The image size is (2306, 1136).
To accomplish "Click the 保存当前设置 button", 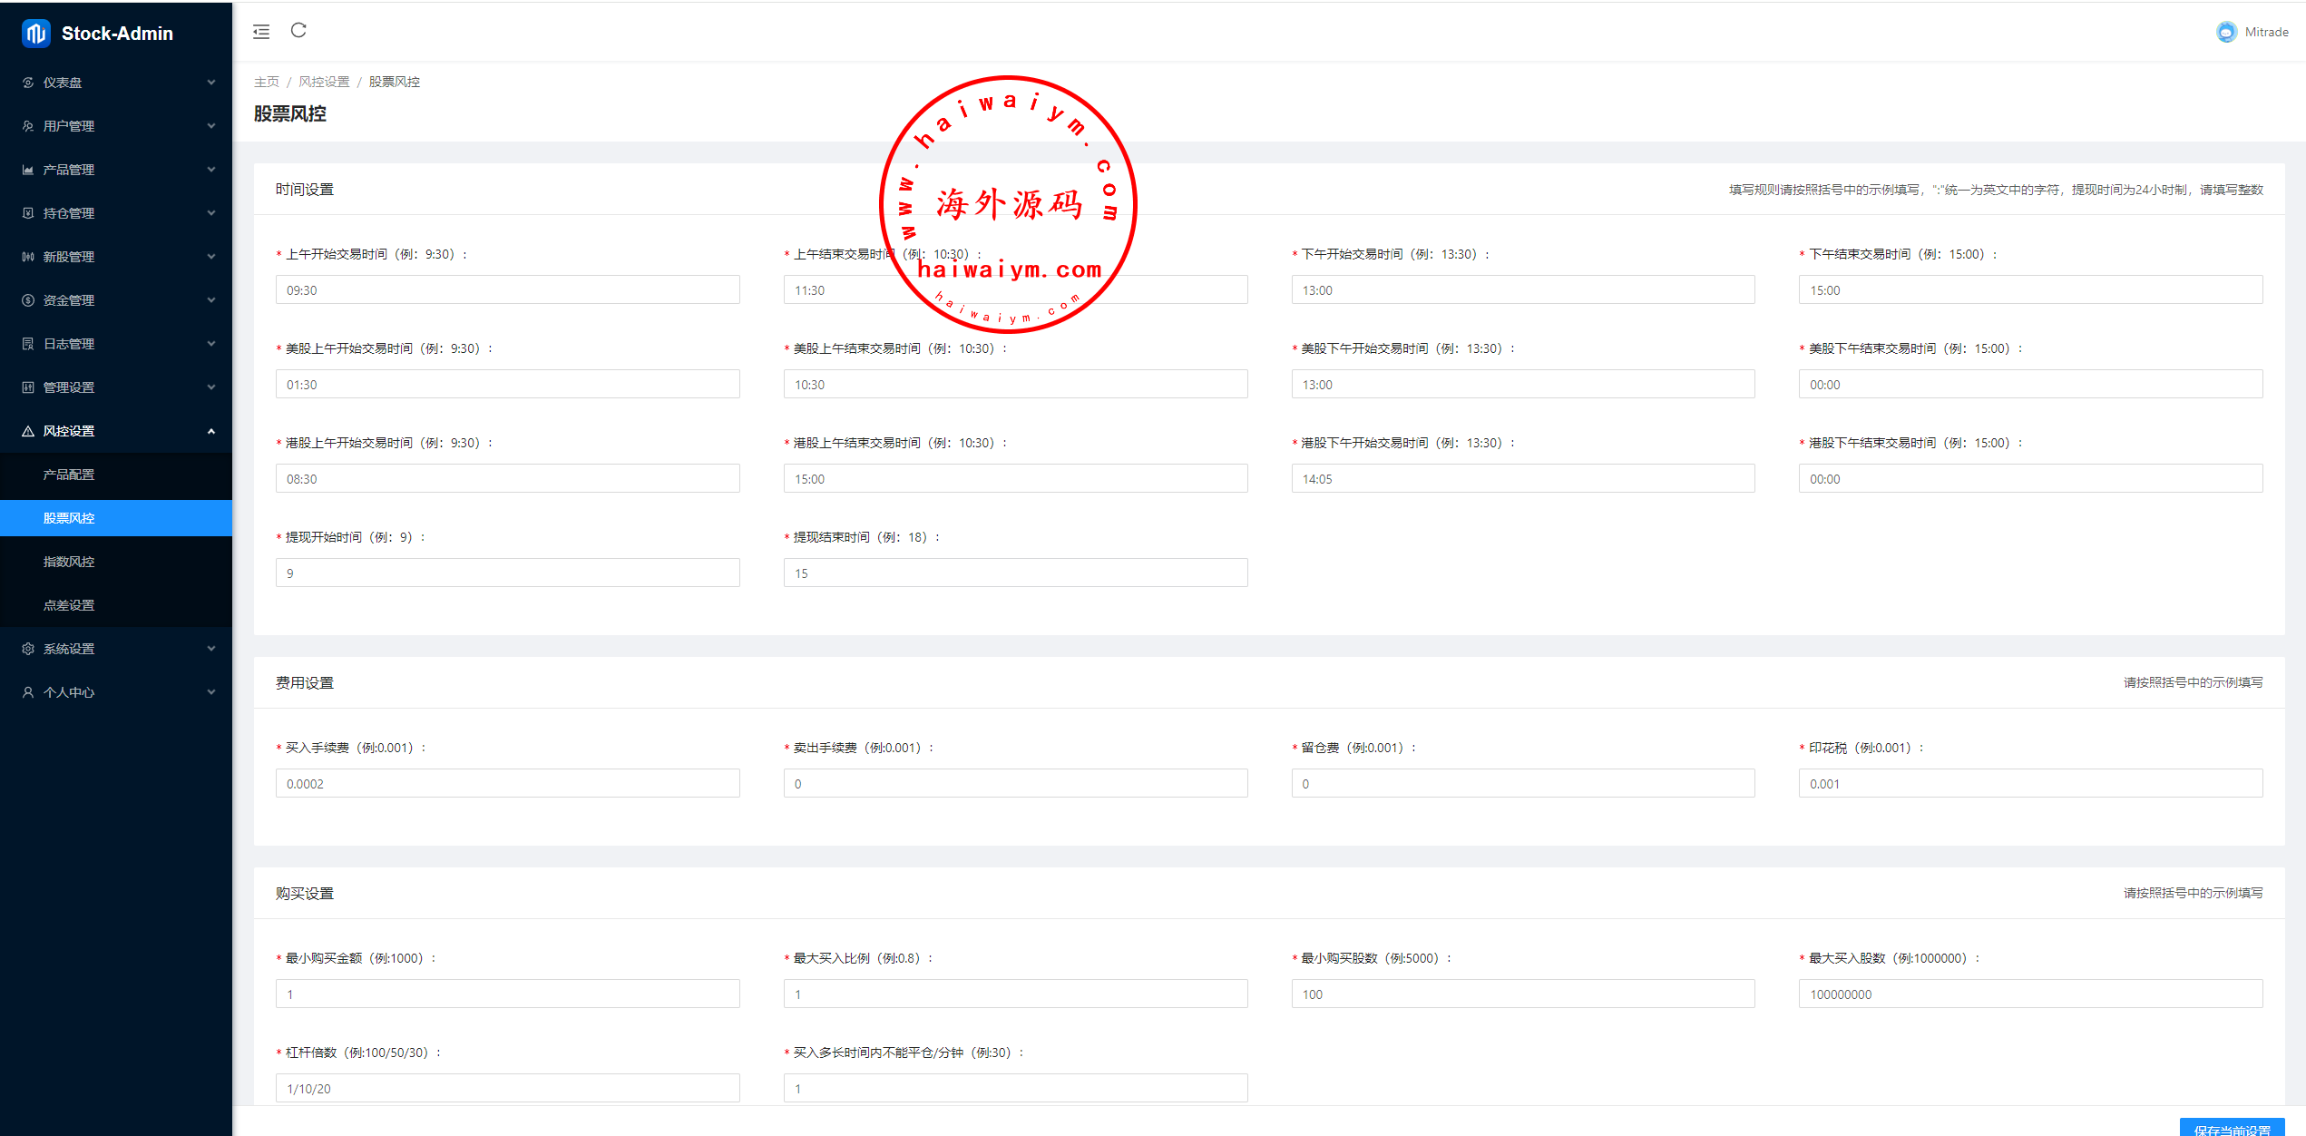I will coord(2232,1128).
